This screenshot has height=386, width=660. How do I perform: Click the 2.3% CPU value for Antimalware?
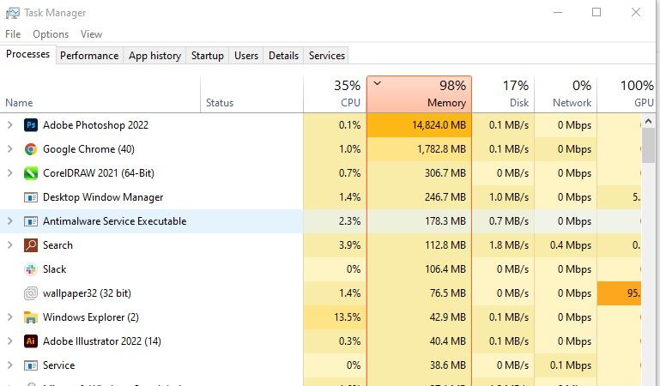coord(349,221)
